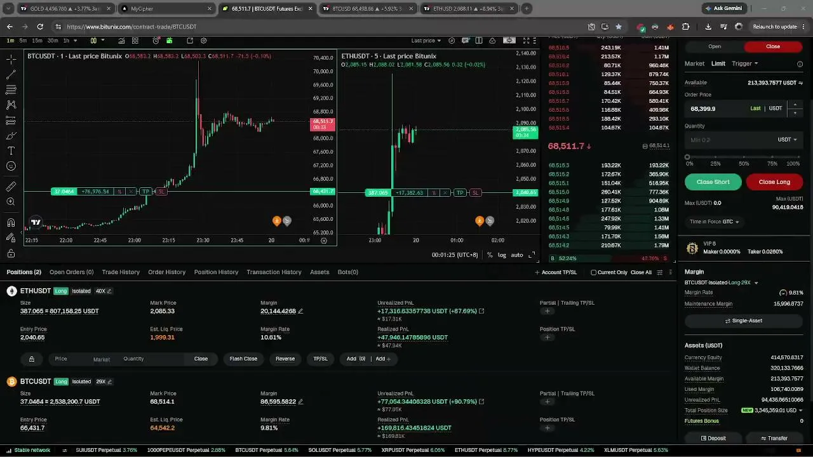
Task: Select the trend line drawing tool
Action: (11, 74)
